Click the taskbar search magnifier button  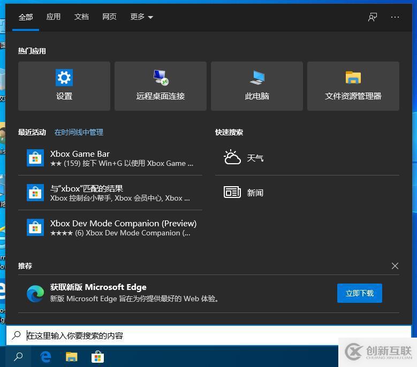click(x=18, y=357)
